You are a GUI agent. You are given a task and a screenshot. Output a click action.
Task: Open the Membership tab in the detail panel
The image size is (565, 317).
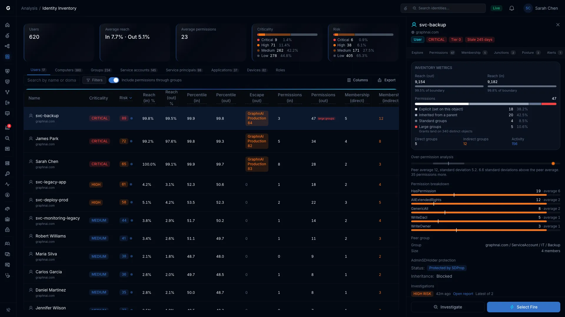[x=474, y=53]
